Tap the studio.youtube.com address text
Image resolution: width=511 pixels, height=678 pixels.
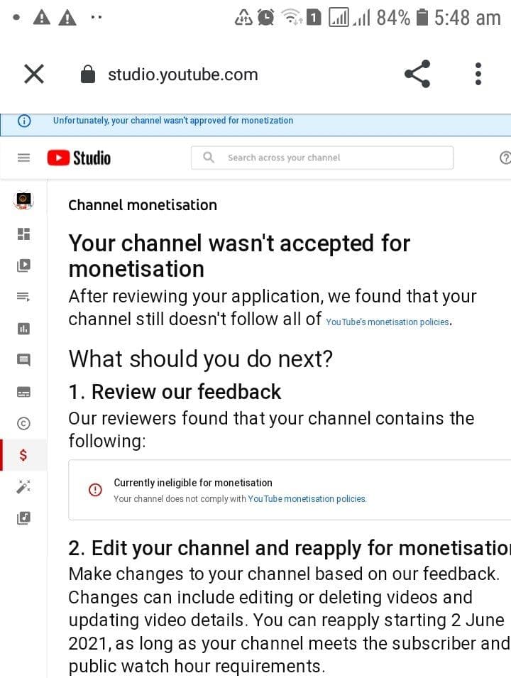click(183, 75)
